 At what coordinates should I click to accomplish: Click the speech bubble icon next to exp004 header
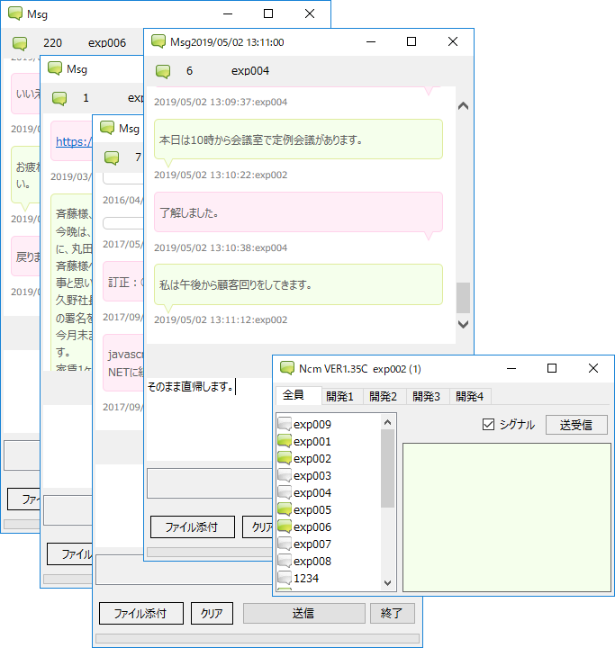(163, 71)
